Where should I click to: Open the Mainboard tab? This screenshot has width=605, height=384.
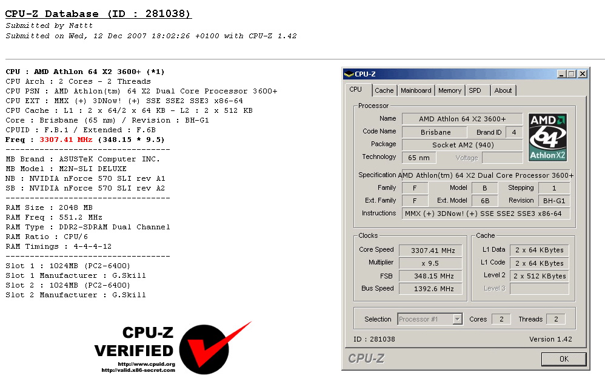416,90
